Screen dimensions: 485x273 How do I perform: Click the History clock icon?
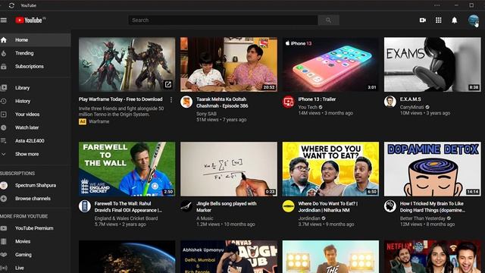[x=4, y=101]
